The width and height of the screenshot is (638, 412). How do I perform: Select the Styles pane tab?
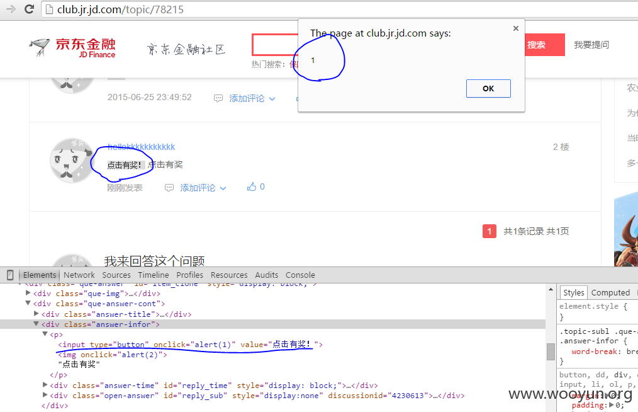574,292
